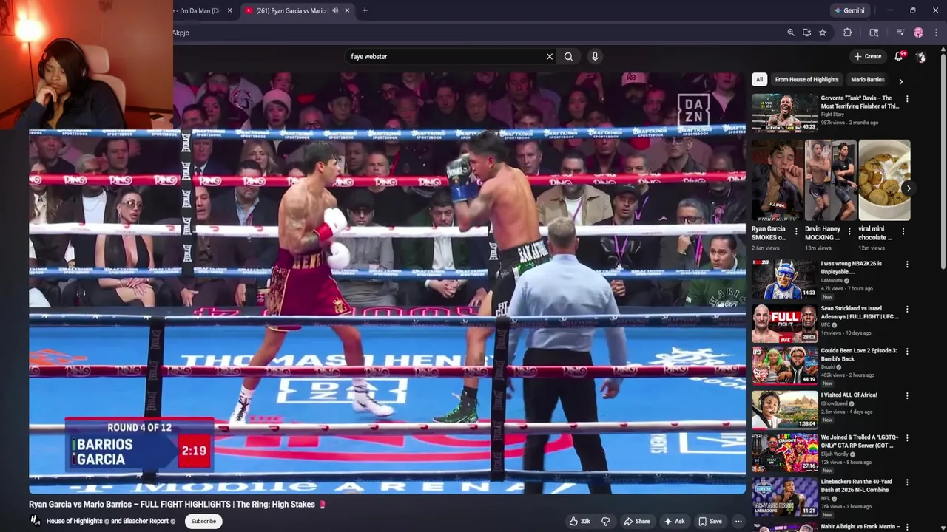947x532 pixels.
Task: Open Sean Strickland vs Israel Adesanya thumbnail
Action: [784, 324]
